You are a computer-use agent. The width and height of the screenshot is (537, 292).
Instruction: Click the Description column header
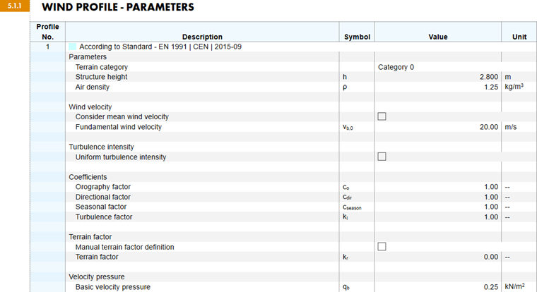coord(202,37)
